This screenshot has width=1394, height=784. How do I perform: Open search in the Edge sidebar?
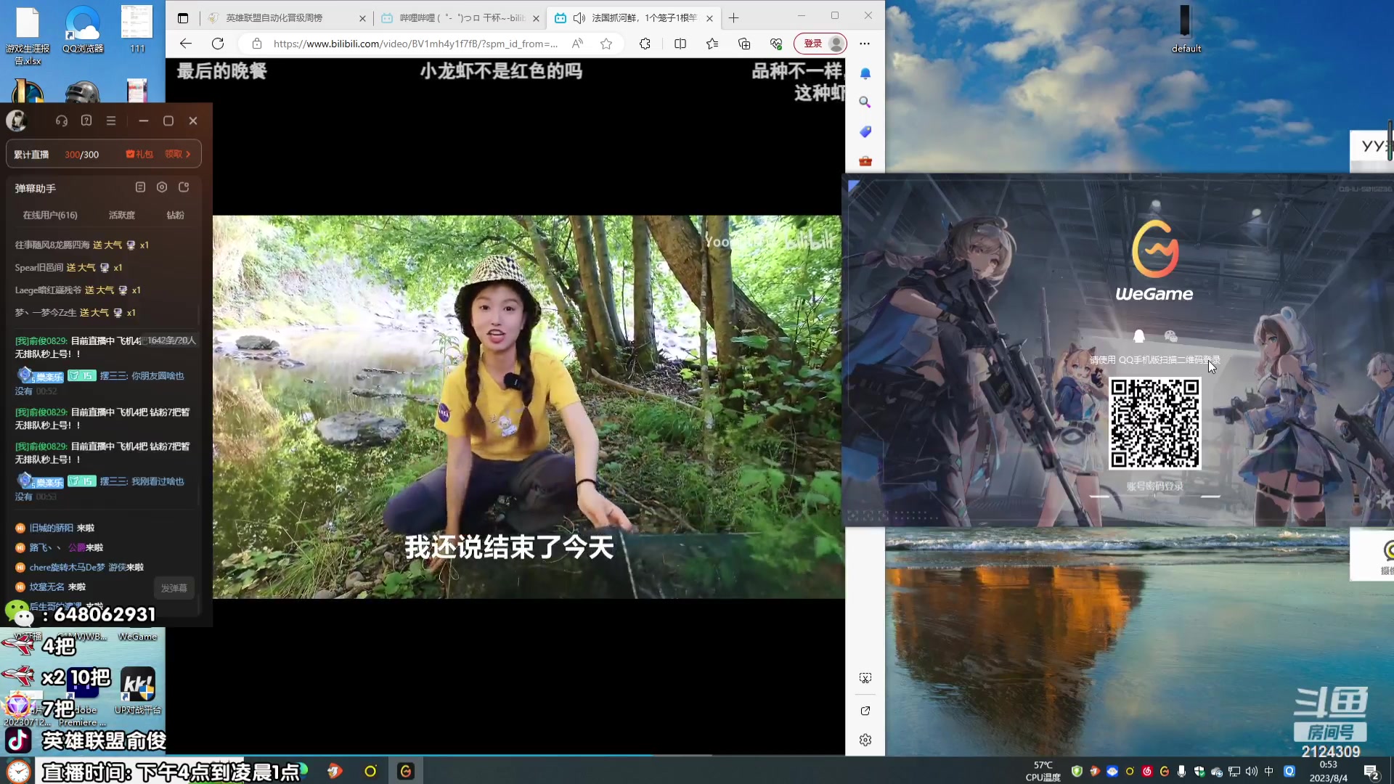pyautogui.click(x=865, y=102)
